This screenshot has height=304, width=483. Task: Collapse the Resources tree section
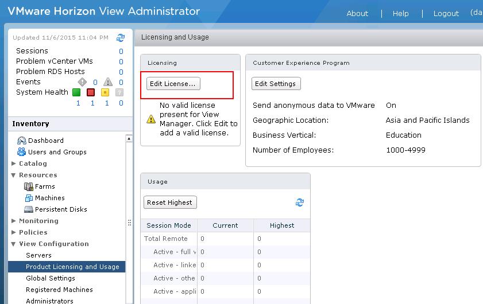14,175
